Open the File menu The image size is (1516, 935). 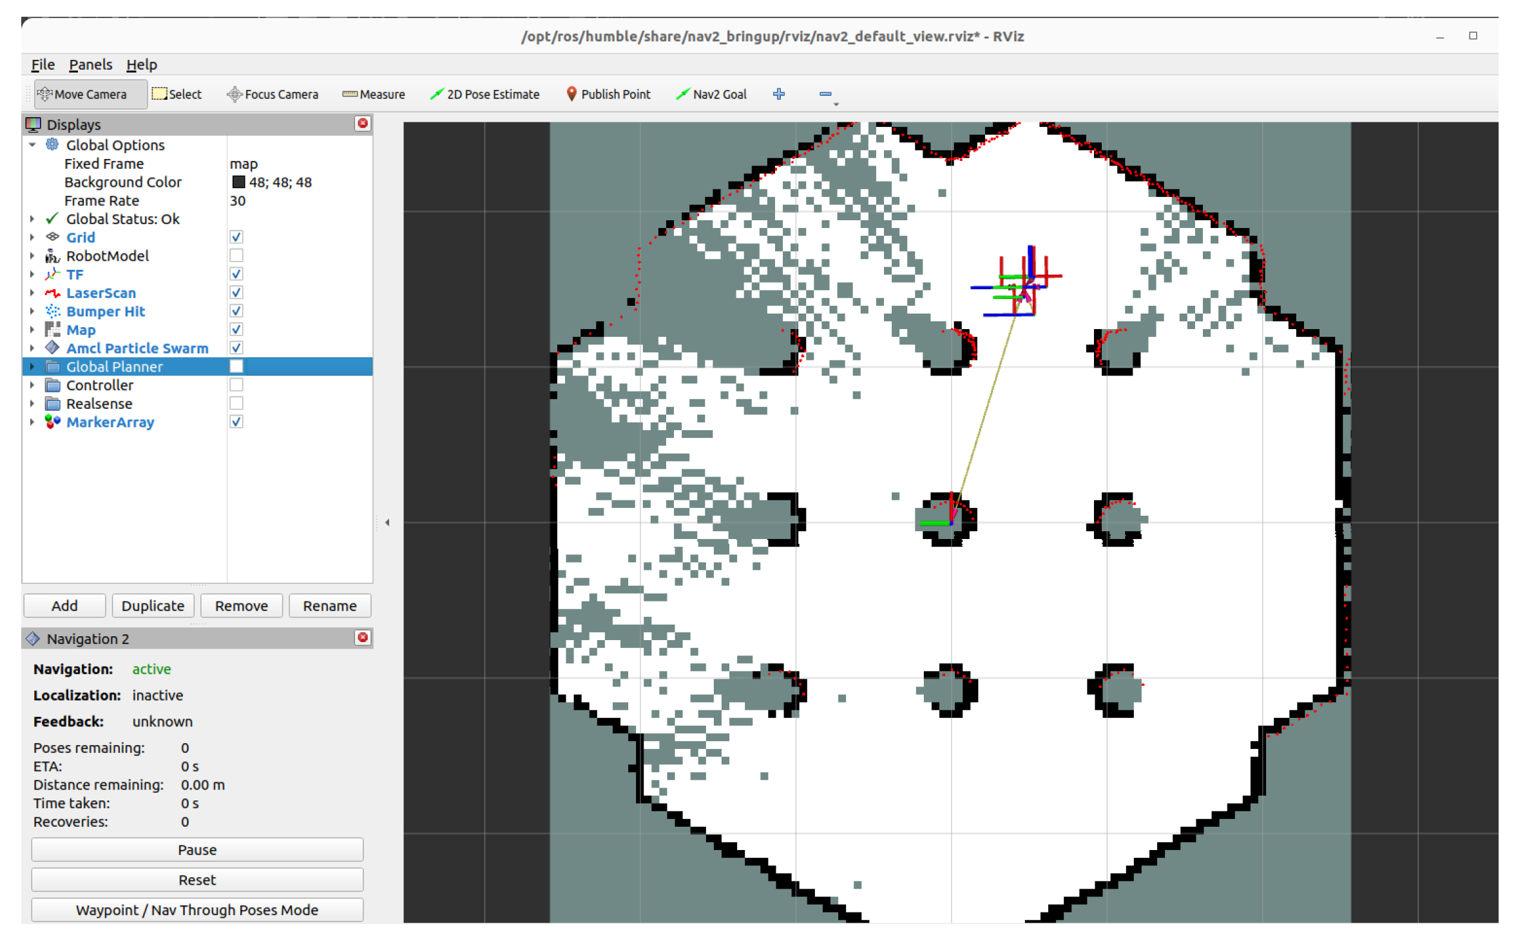pyautogui.click(x=43, y=64)
